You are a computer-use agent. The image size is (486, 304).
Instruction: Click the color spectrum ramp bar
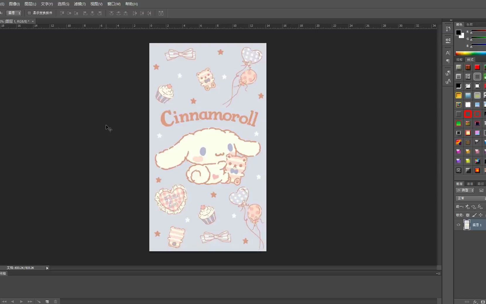[471, 53]
